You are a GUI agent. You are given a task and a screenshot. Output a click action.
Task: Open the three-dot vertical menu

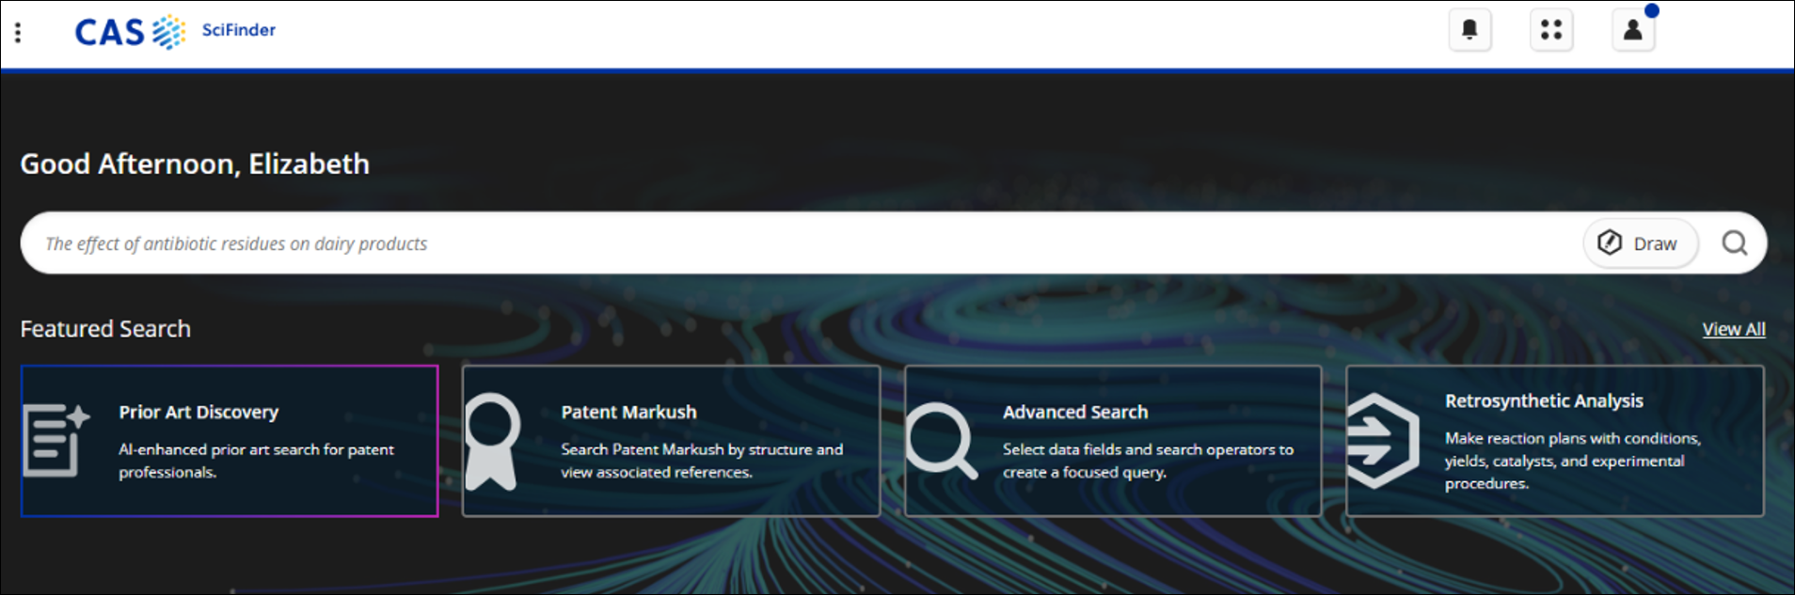(x=18, y=33)
